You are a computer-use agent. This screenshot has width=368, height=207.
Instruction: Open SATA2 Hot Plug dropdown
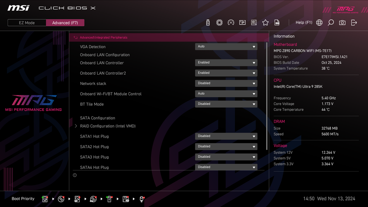(x=226, y=146)
